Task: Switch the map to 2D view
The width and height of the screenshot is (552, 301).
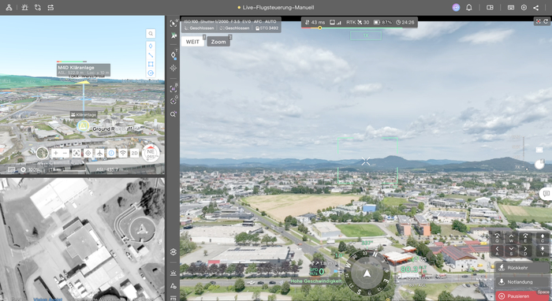Action: click(x=135, y=153)
